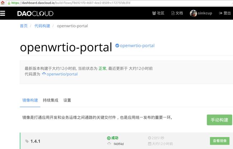This screenshot has height=149, width=233.
Task: Click the calendar icon in build row
Action: point(149,144)
